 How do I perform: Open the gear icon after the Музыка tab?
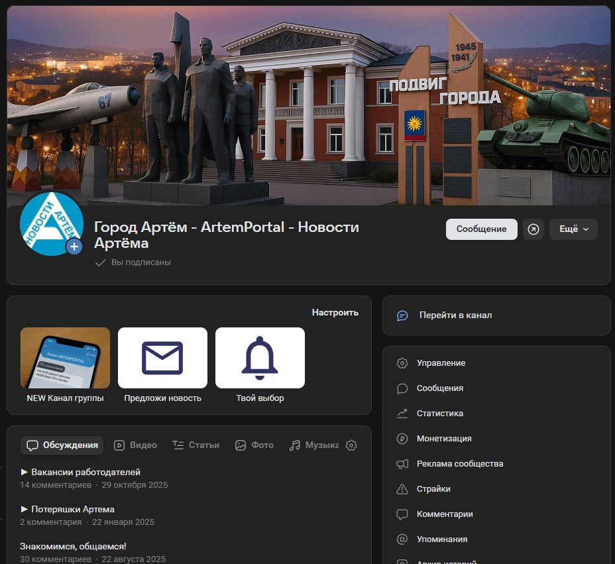351,445
